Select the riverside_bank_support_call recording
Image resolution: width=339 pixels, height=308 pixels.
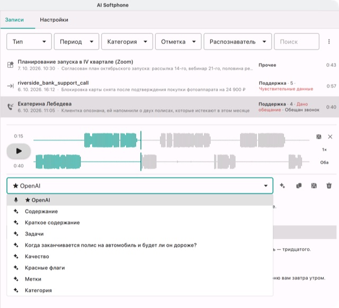click(53, 83)
